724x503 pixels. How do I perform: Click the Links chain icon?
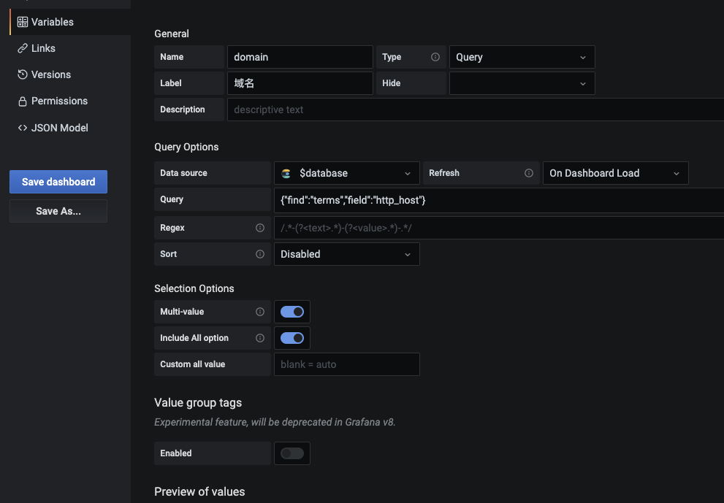[x=22, y=47]
